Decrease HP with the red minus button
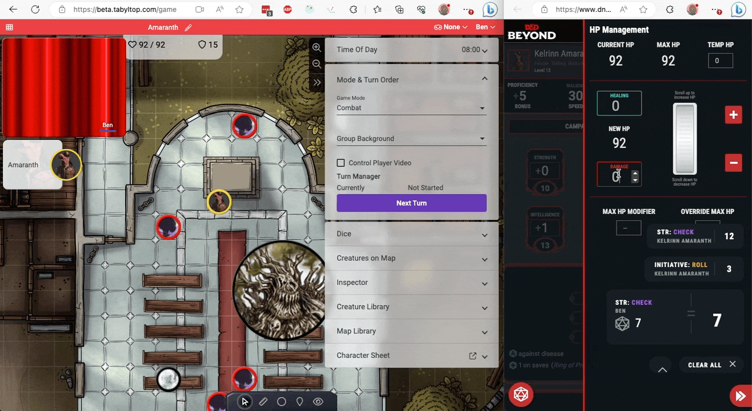Viewport: 752px width, 411px height. point(733,163)
